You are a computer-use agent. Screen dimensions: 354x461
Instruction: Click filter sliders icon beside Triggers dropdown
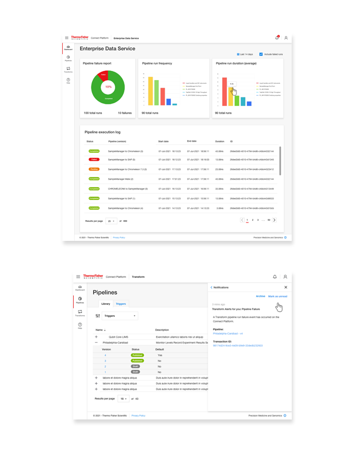click(x=98, y=316)
